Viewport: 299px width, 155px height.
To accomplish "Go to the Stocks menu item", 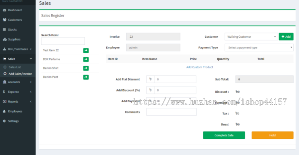I will [x=18, y=29].
